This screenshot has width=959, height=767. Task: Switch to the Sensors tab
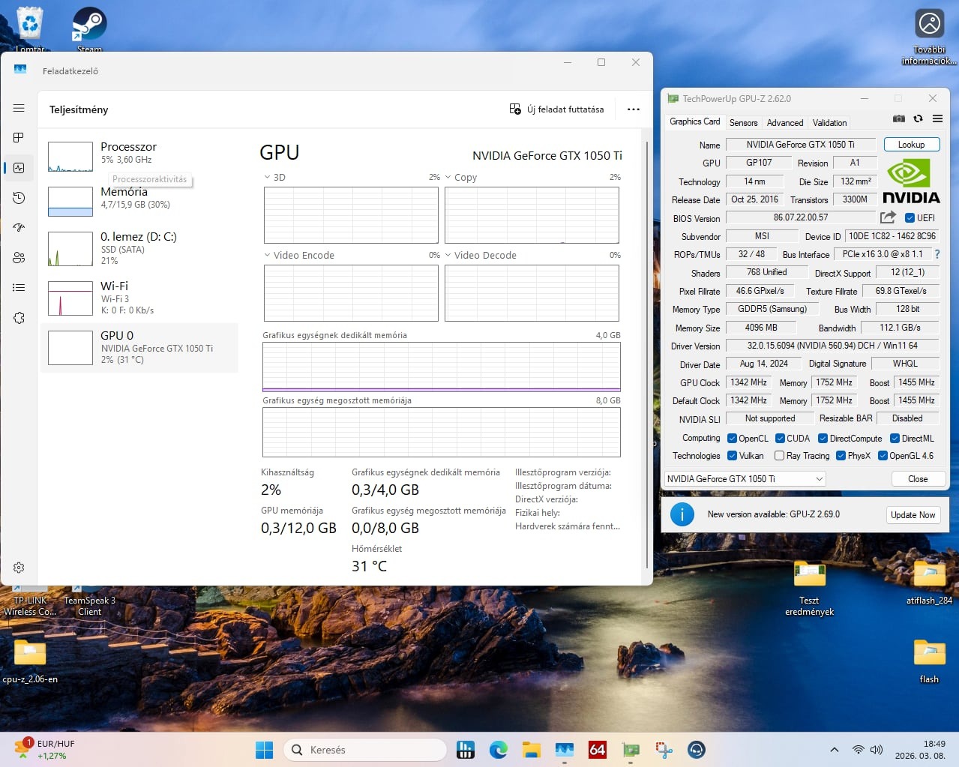(743, 123)
